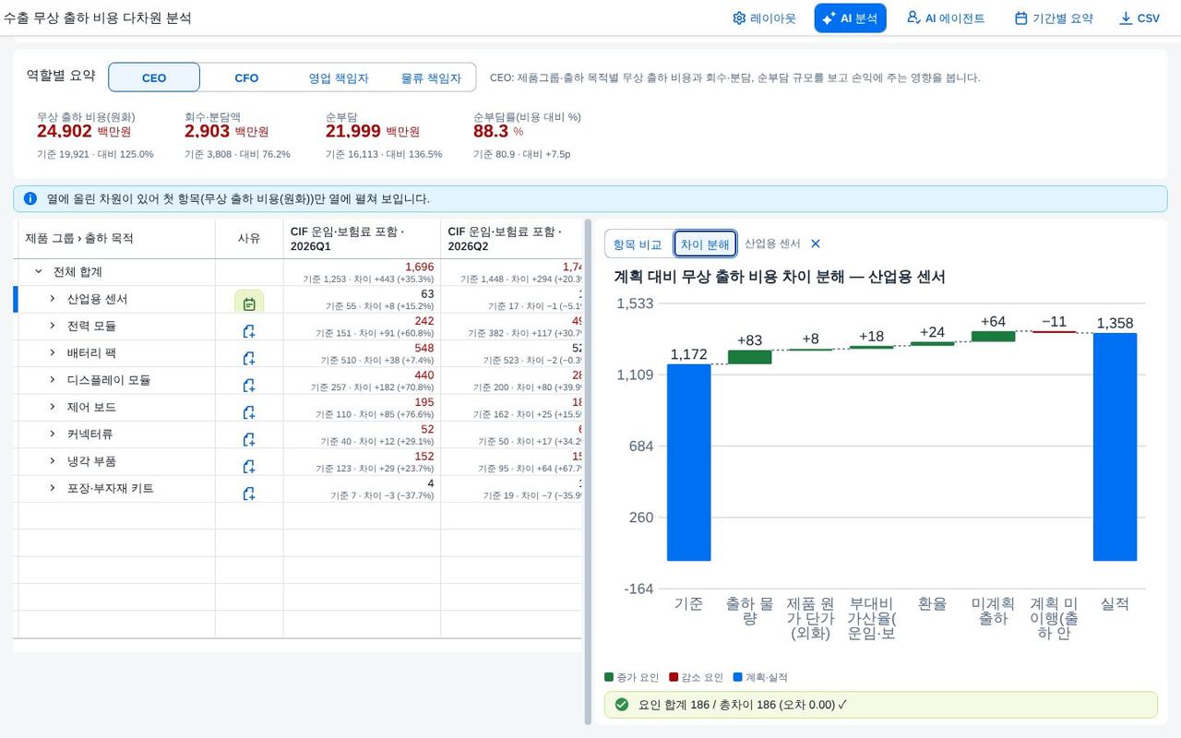Click the green check icon beside 요인 합계
This screenshot has height=738, width=1181.
[622, 704]
